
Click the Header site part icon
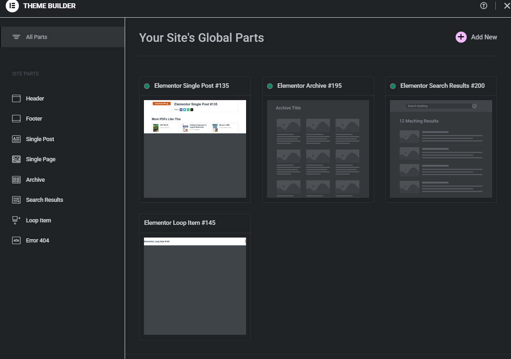click(x=16, y=98)
